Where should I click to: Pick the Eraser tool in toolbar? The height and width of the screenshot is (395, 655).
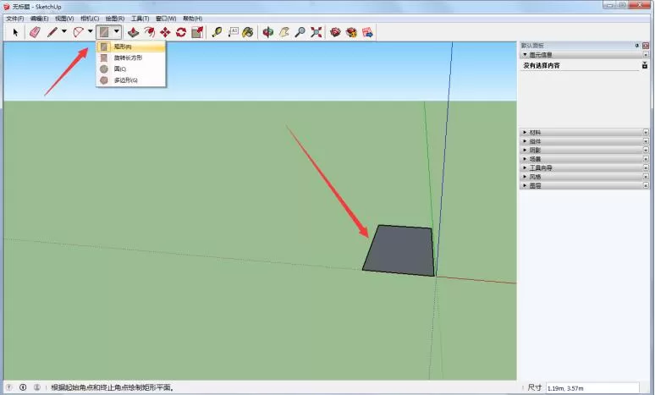35,32
